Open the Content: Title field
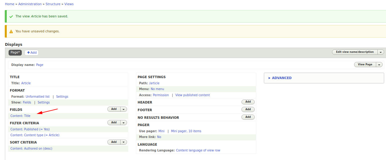The image size is (386, 160). (x=20, y=116)
